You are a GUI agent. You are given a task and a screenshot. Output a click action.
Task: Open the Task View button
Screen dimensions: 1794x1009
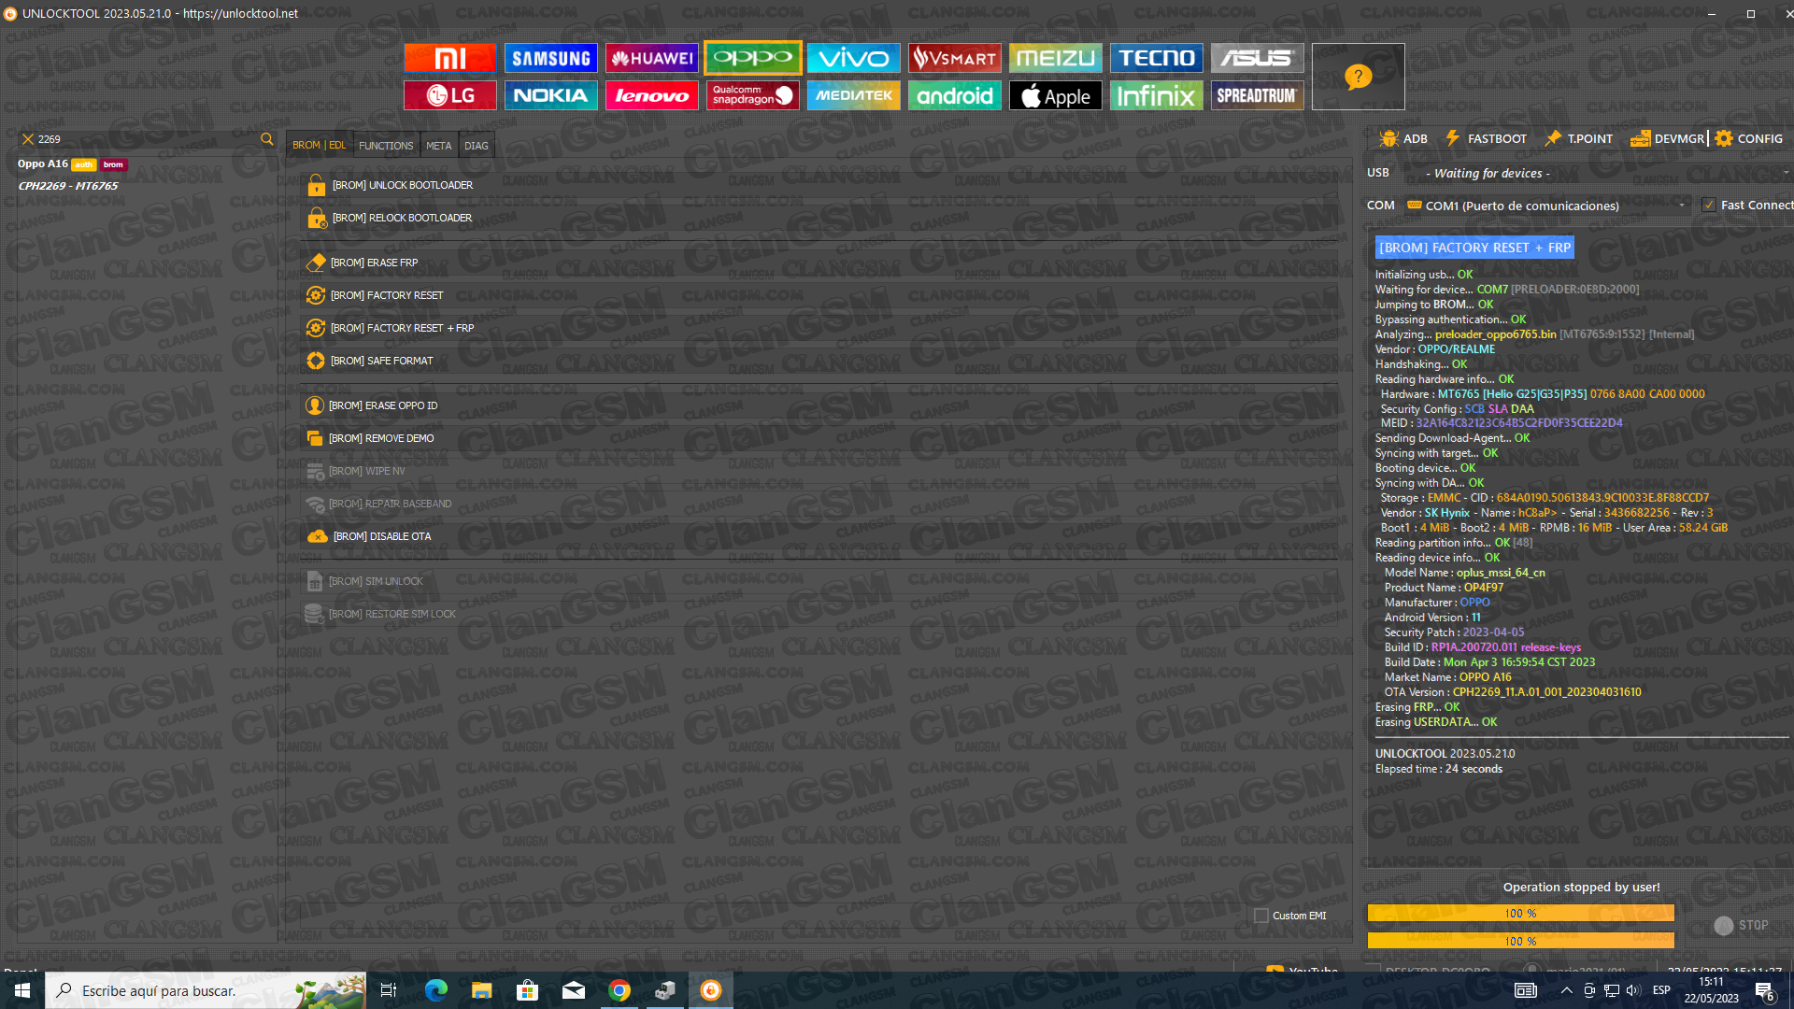389,990
